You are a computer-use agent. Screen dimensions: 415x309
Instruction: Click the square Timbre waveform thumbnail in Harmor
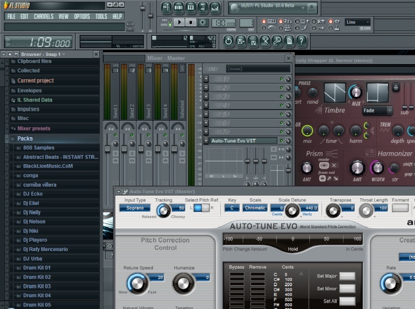(x=378, y=93)
